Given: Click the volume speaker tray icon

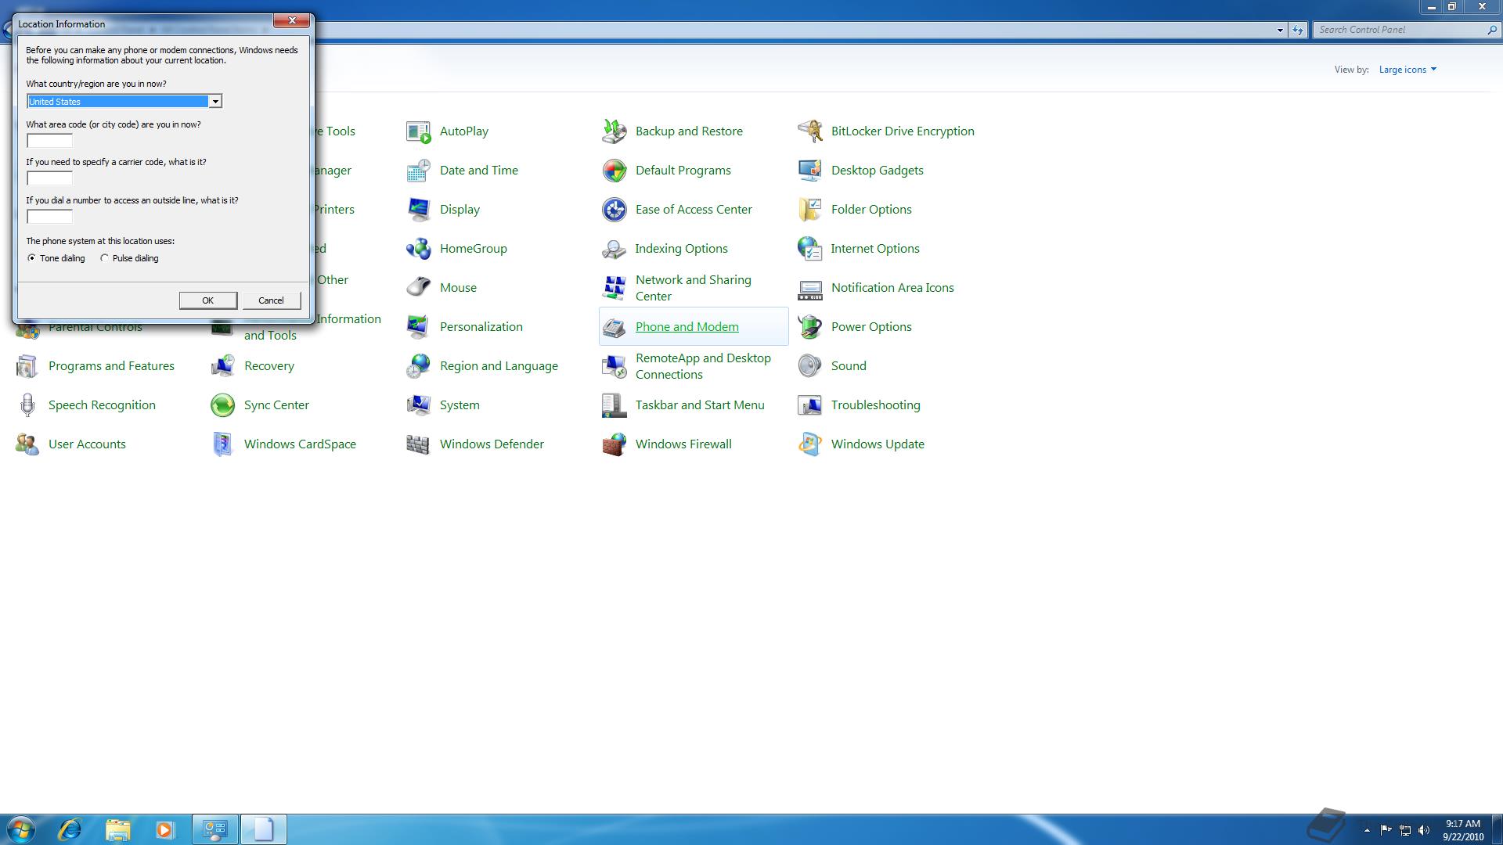Looking at the screenshot, I should 1424,830.
